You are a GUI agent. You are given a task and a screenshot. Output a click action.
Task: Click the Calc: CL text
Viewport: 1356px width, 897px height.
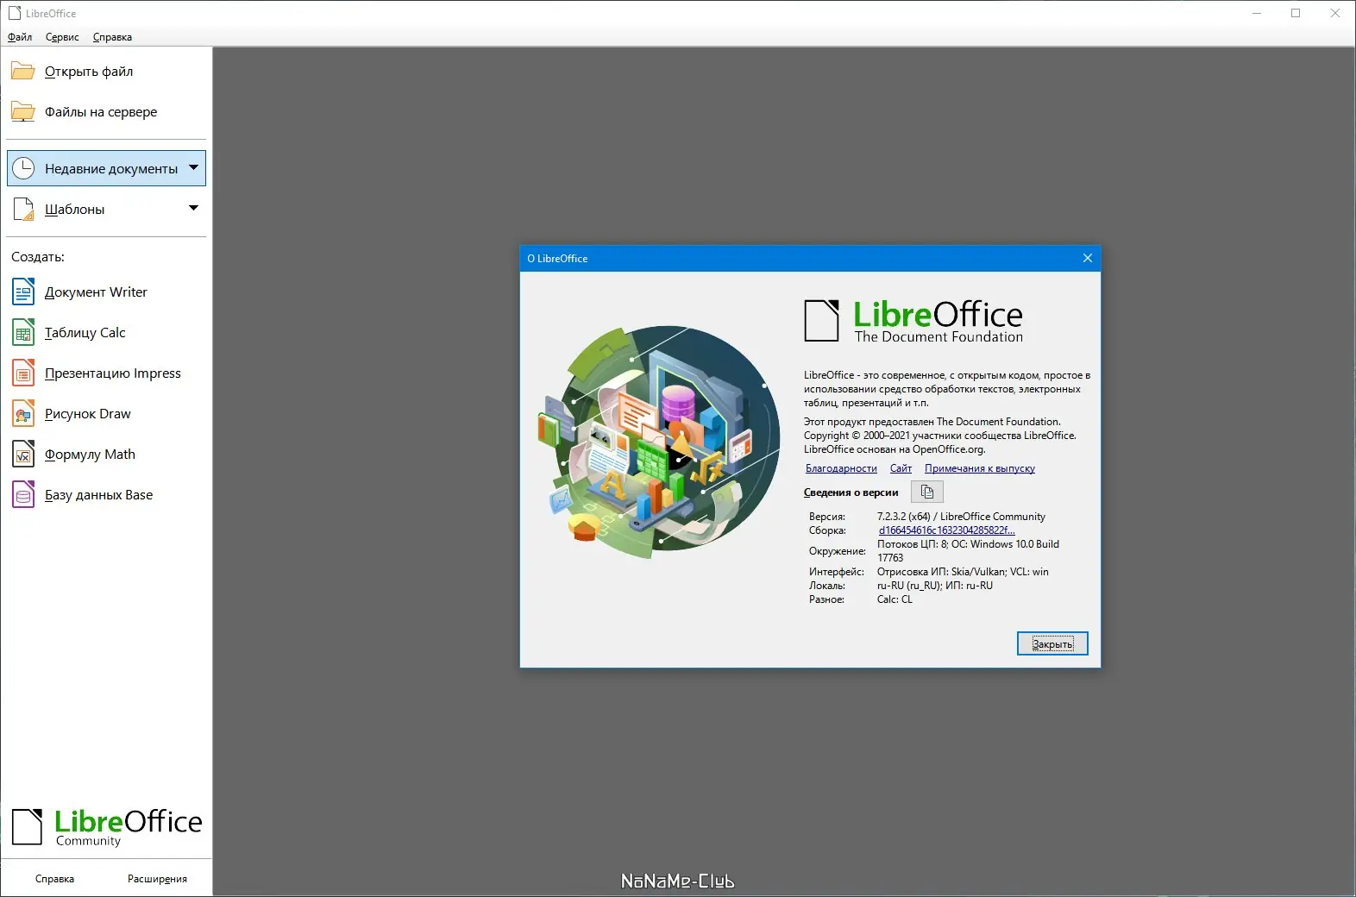(895, 599)
